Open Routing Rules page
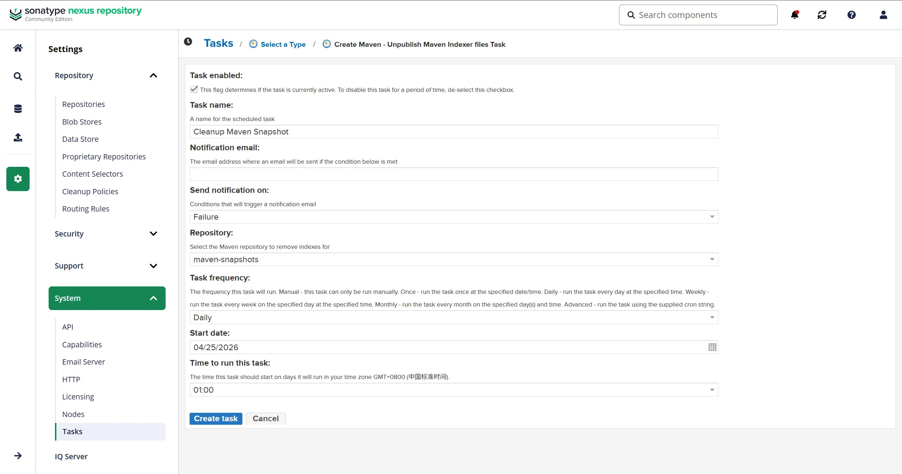 coord(86,209)
